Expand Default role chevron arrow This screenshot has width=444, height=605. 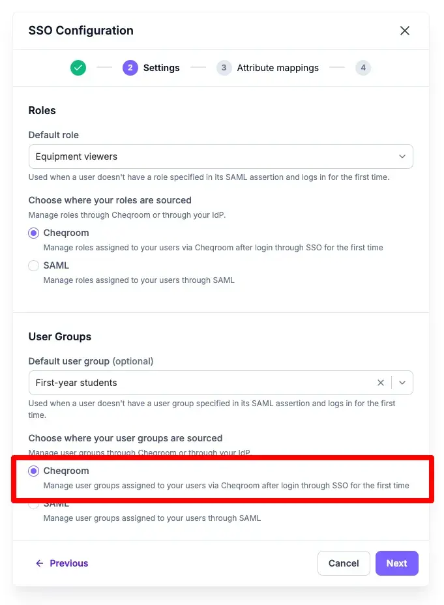click(402, 156)
